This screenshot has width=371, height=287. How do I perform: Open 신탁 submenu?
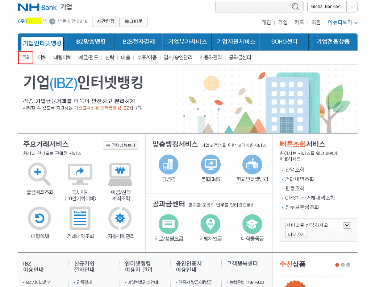pyautogui.click(x=109, y=58)
